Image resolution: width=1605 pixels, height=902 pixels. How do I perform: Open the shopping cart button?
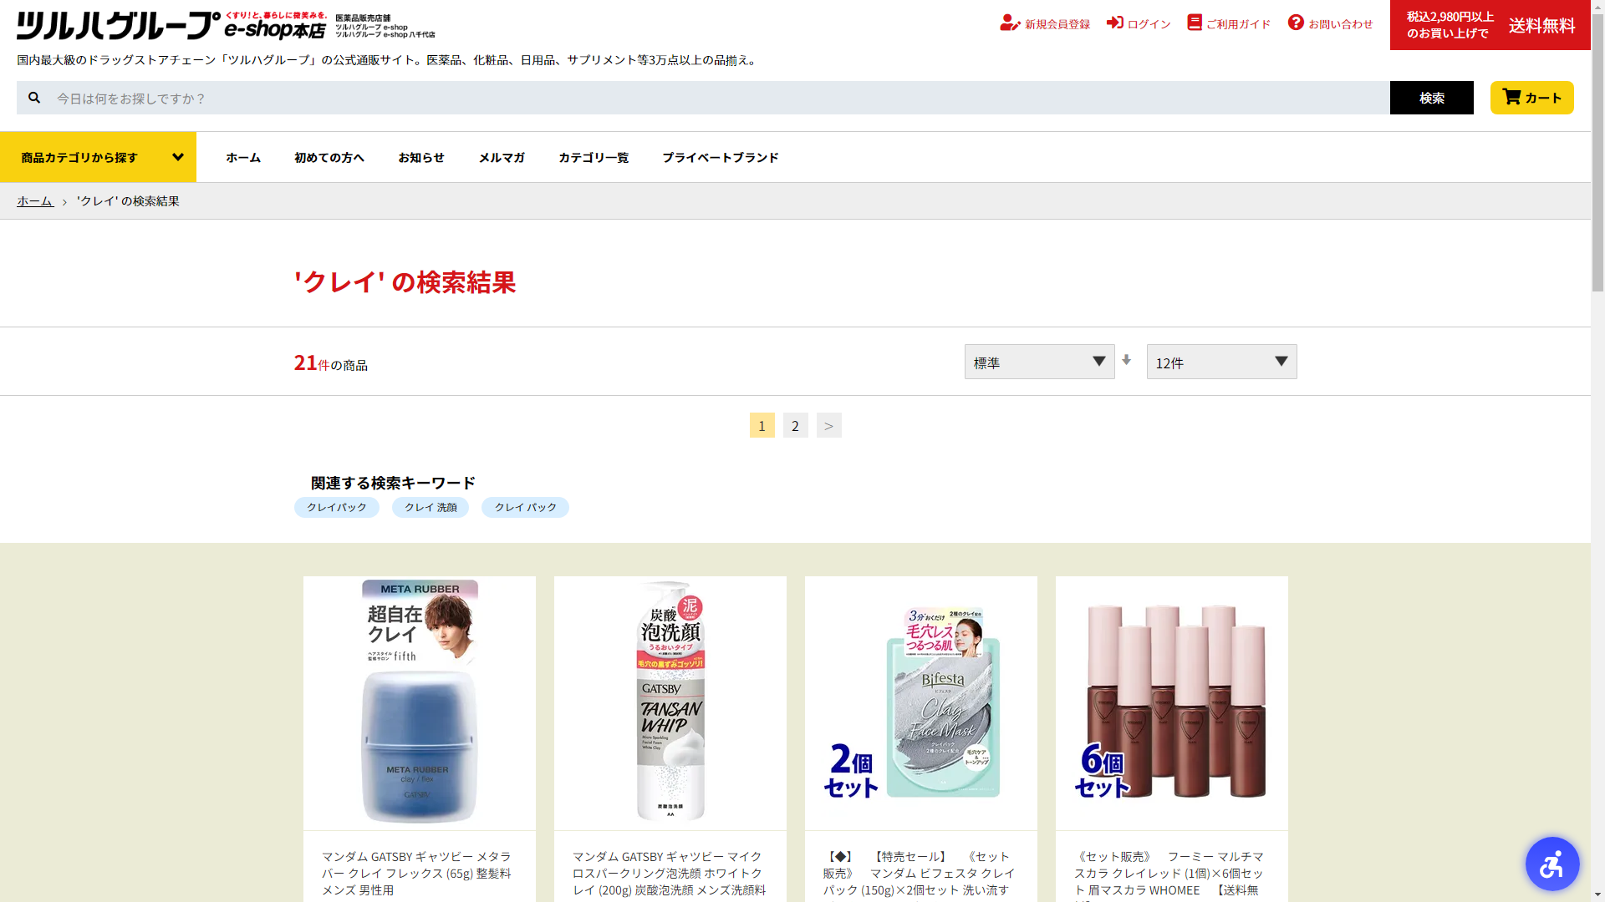(1531, 98)
